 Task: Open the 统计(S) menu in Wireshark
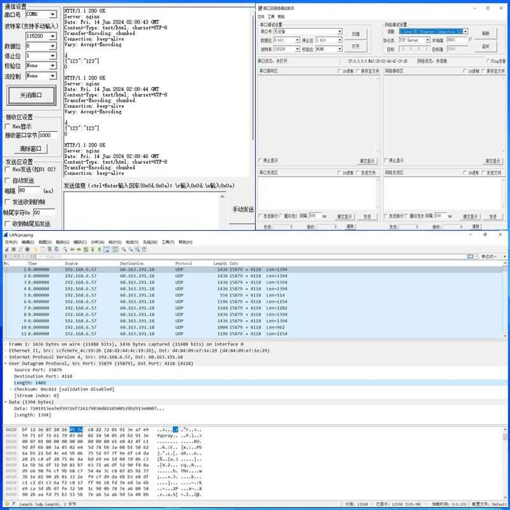tap(115, 242)
